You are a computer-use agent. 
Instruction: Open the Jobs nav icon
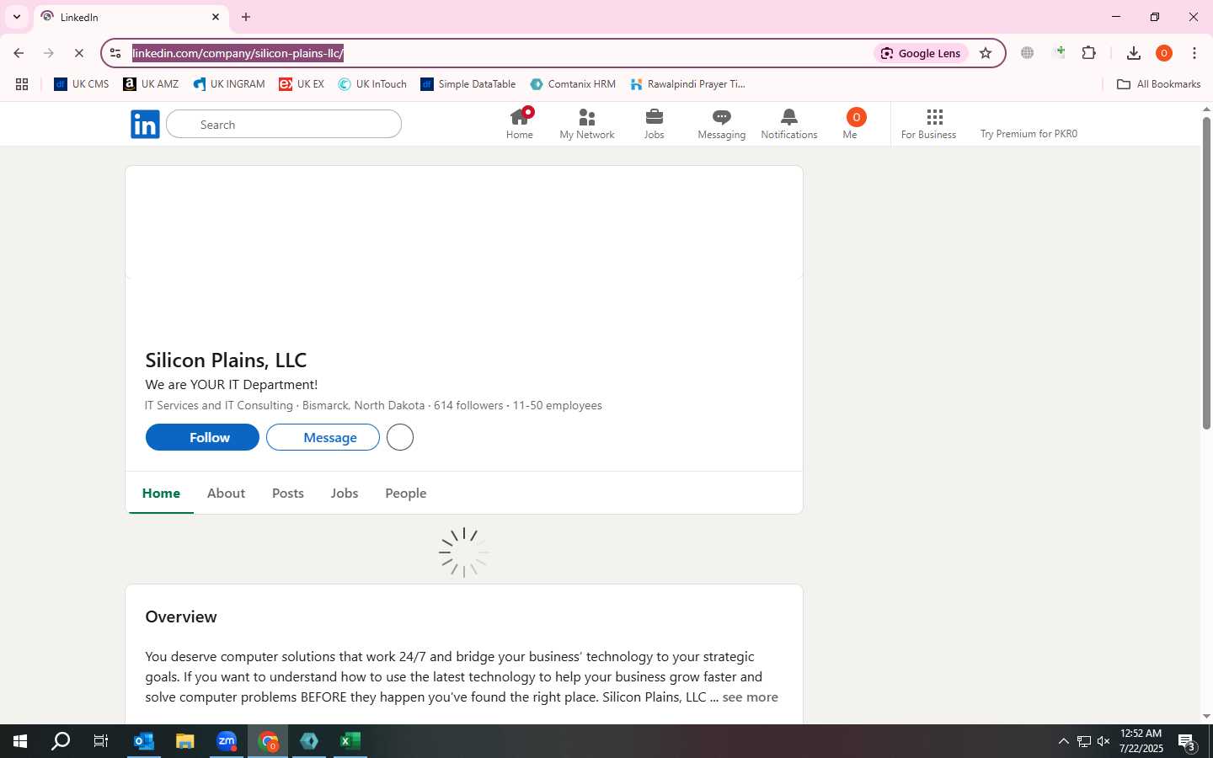pyautogui.click(x=655, y=124)
